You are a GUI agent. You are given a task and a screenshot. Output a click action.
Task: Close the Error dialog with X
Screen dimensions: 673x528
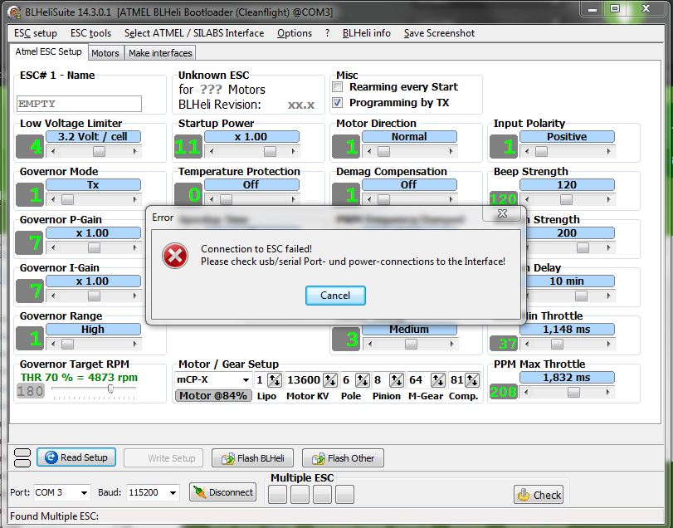501,216
